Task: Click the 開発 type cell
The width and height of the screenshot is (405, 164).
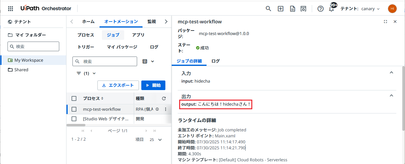Action: pos(140,119)
